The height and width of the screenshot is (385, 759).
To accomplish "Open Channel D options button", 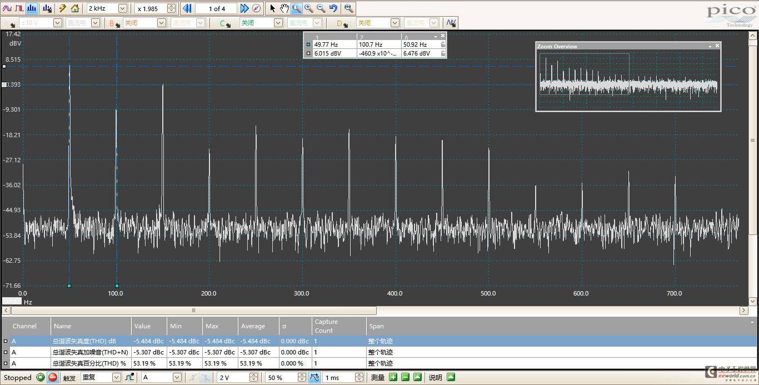I will click(342, 23).
